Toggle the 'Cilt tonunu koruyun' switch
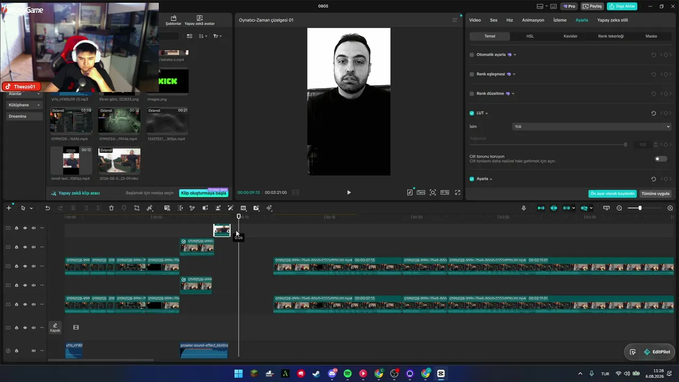The height and width of the screenshot is (382, 679). pyautogui.click(x=661, y=159)
